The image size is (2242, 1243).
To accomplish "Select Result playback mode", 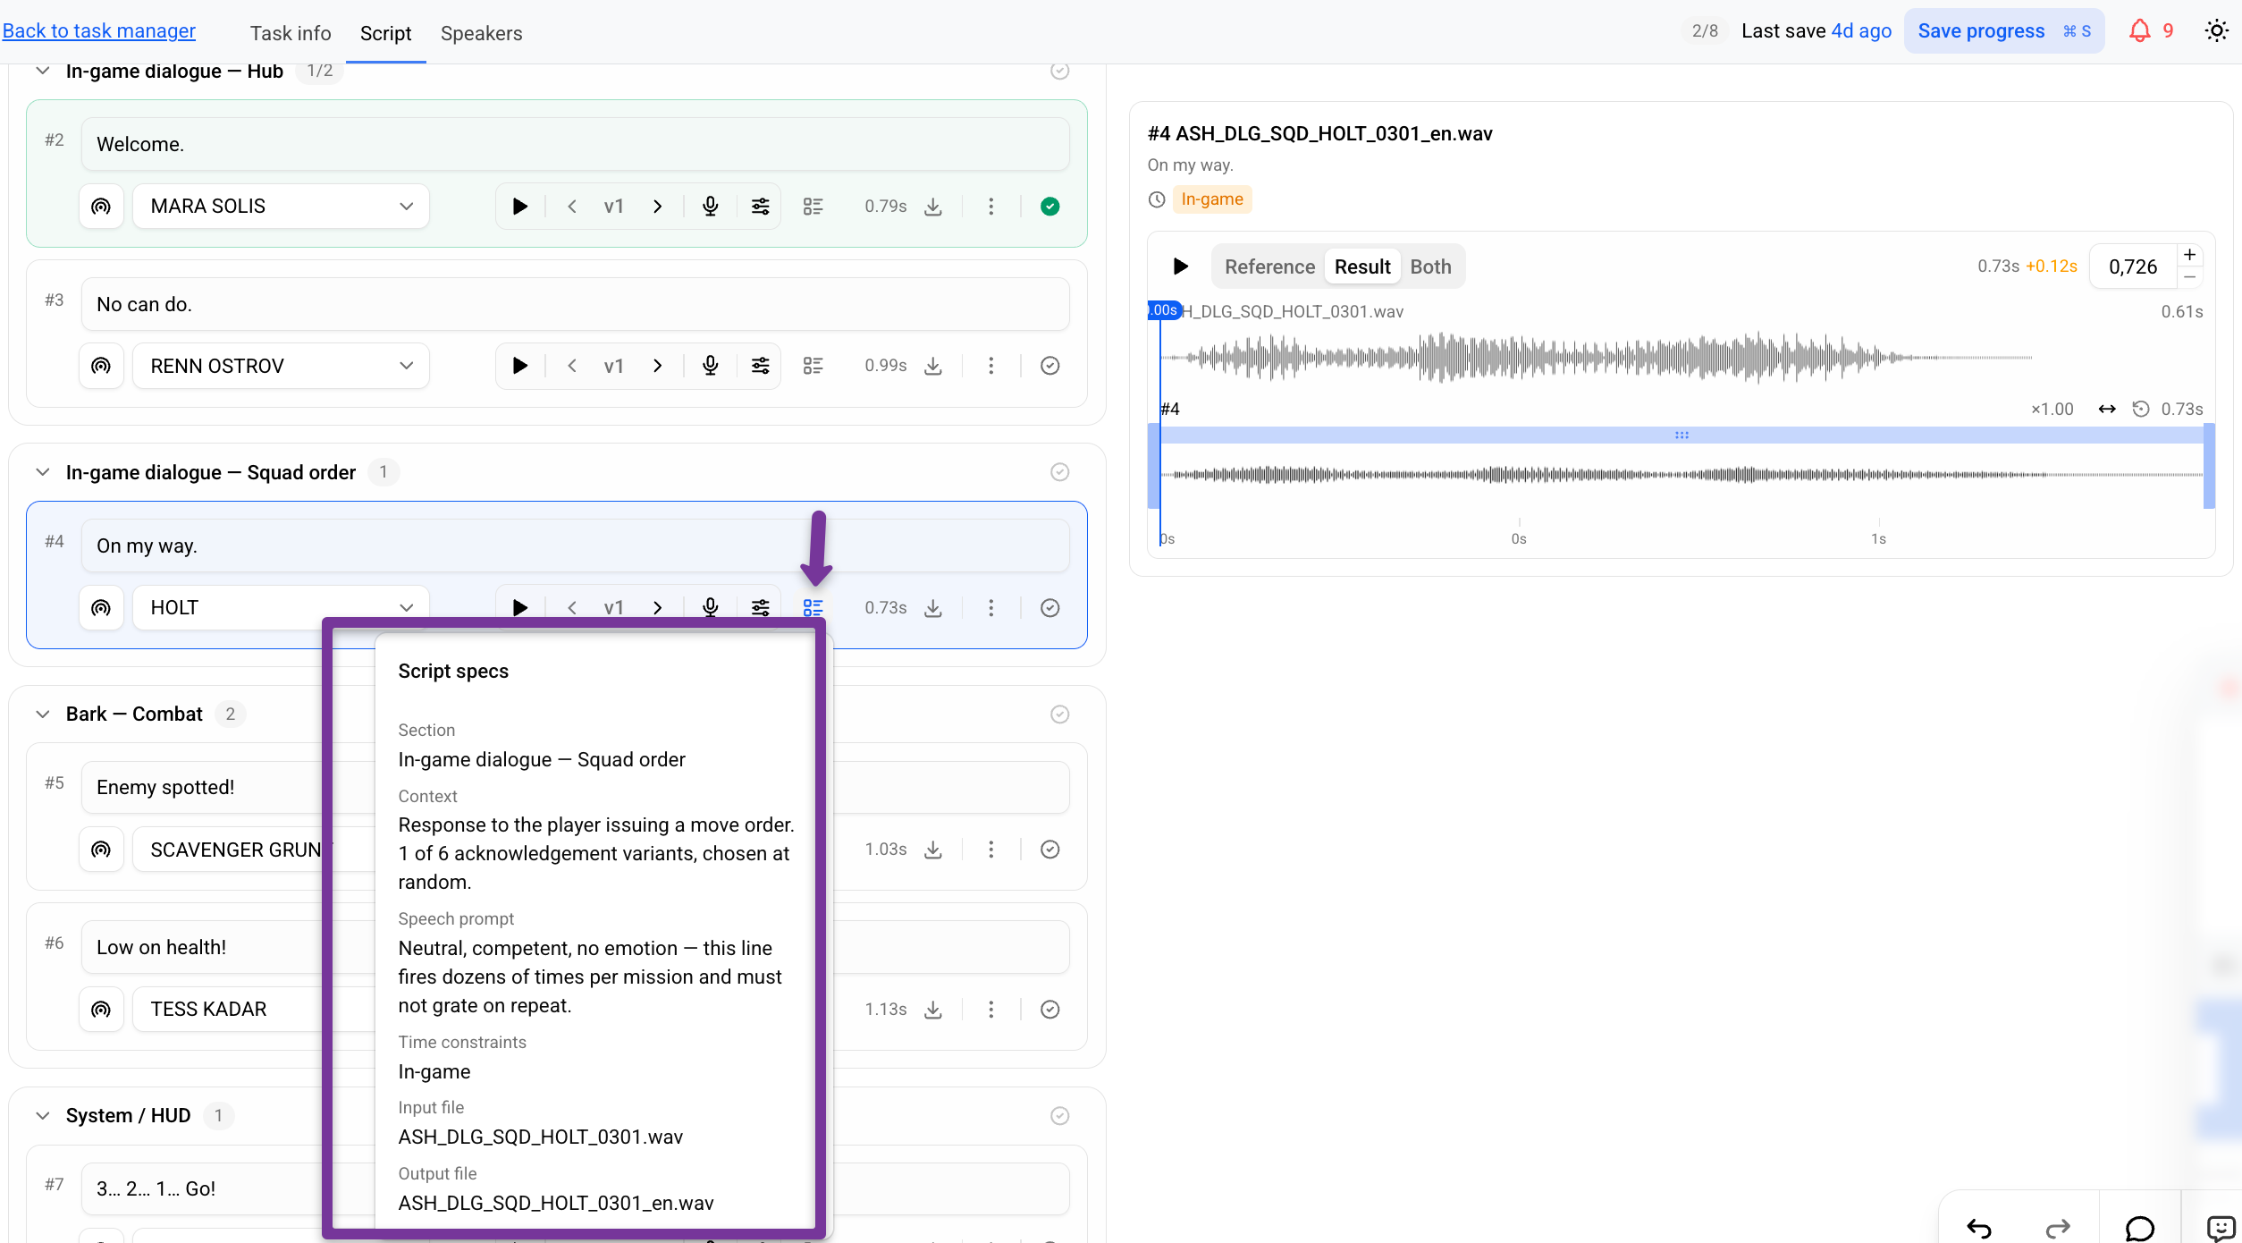I will (x=1361, y=266).
